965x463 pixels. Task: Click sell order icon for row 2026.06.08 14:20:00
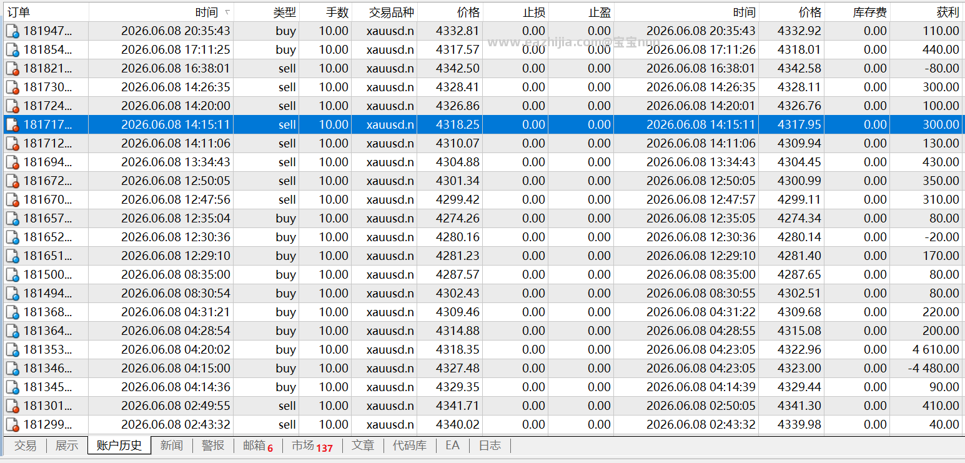tap(12, 106)
